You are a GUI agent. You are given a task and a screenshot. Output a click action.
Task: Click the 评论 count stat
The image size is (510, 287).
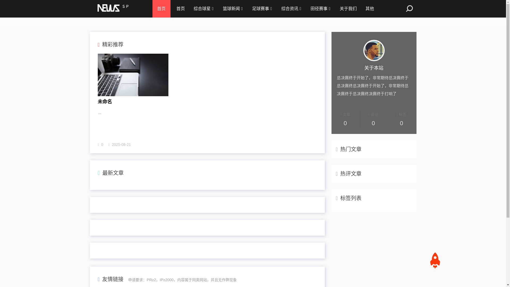click(373, 119)
